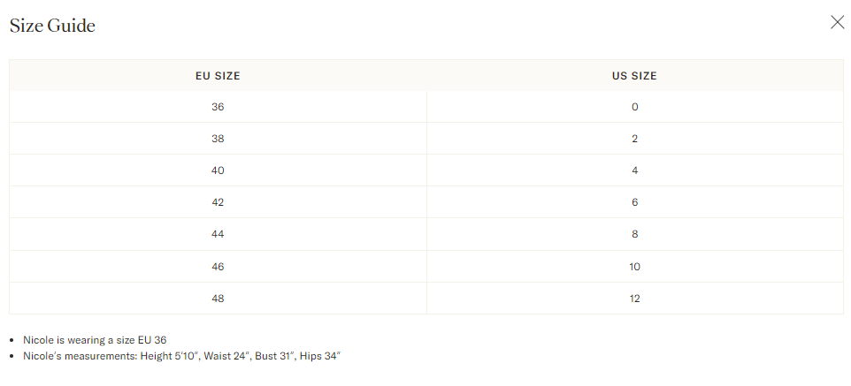Screen dimensions: 851x386
Task: Click US size 0 cell
Action: [634, 107]
